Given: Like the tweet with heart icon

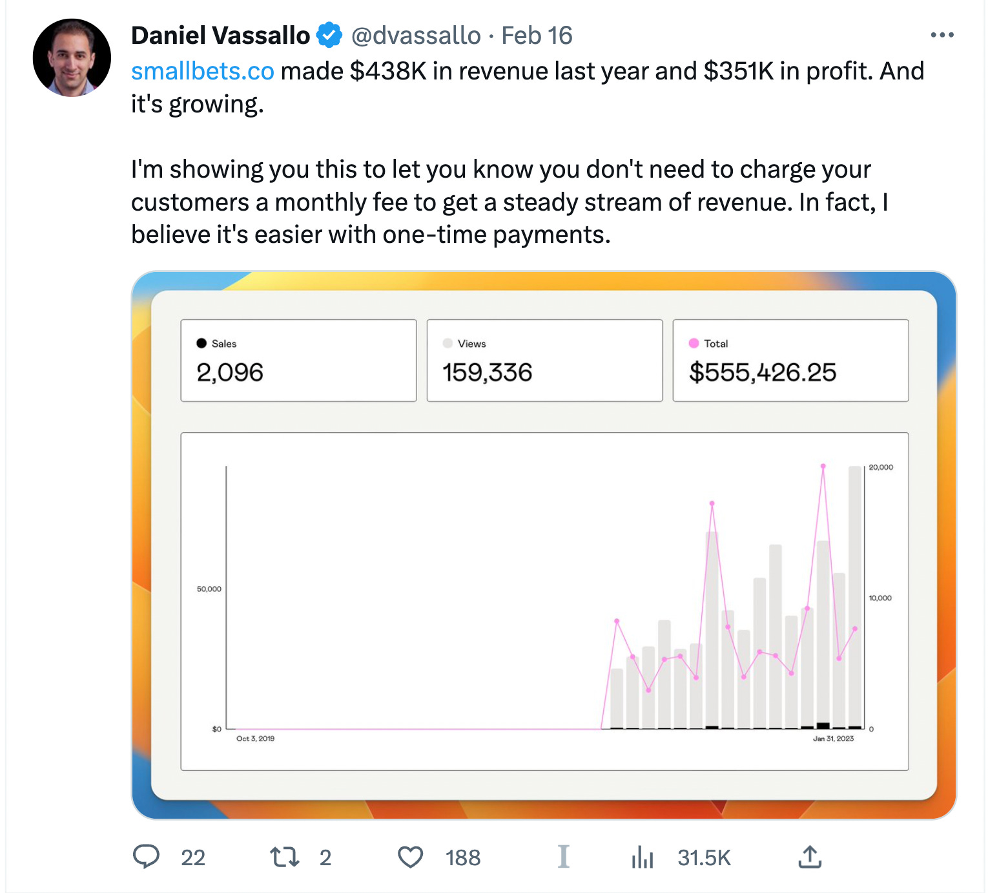Looking at the screenshot, I should tap(410, 857).
